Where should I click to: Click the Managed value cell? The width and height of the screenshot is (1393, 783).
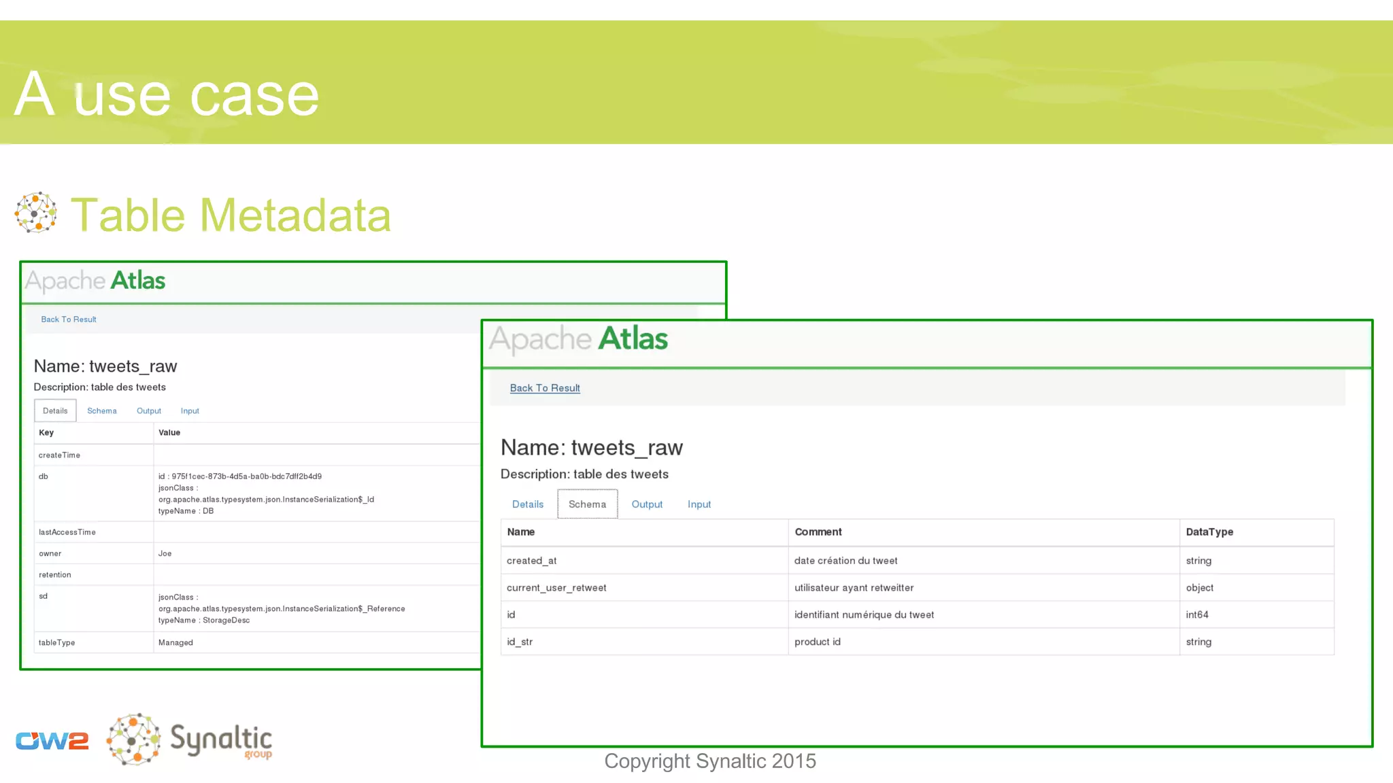click(317, 642)
